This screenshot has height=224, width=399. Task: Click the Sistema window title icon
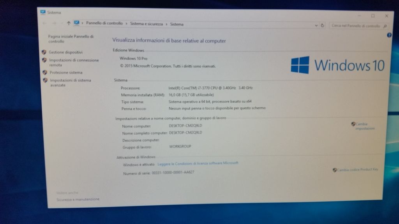42,12
